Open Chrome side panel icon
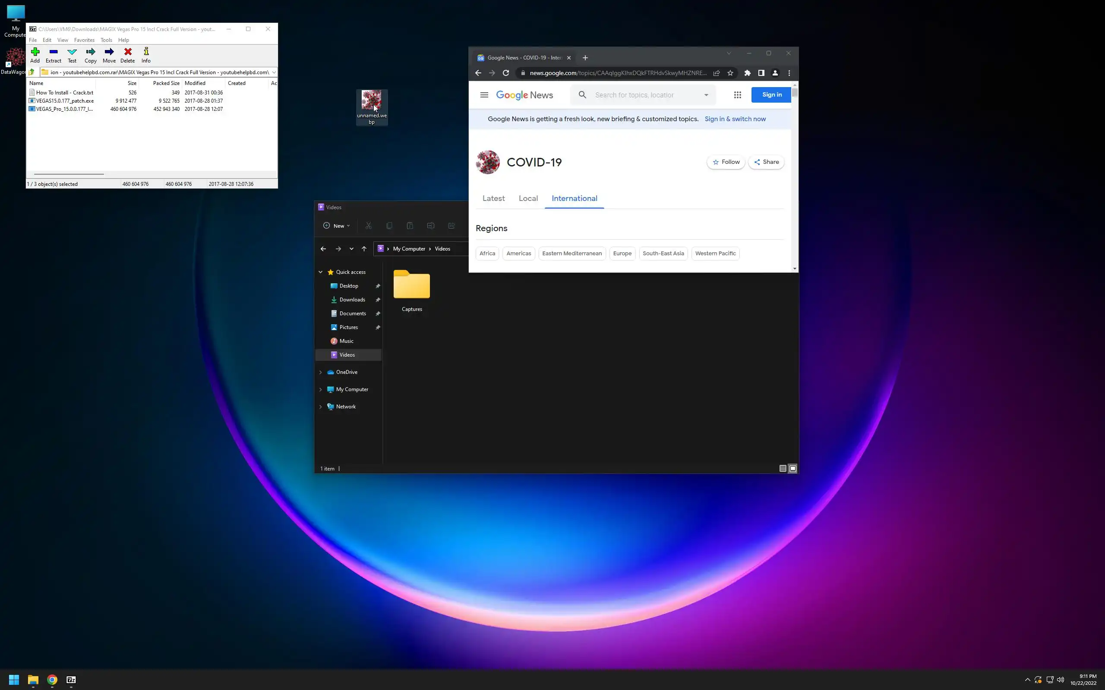 (x=761, y=73)
